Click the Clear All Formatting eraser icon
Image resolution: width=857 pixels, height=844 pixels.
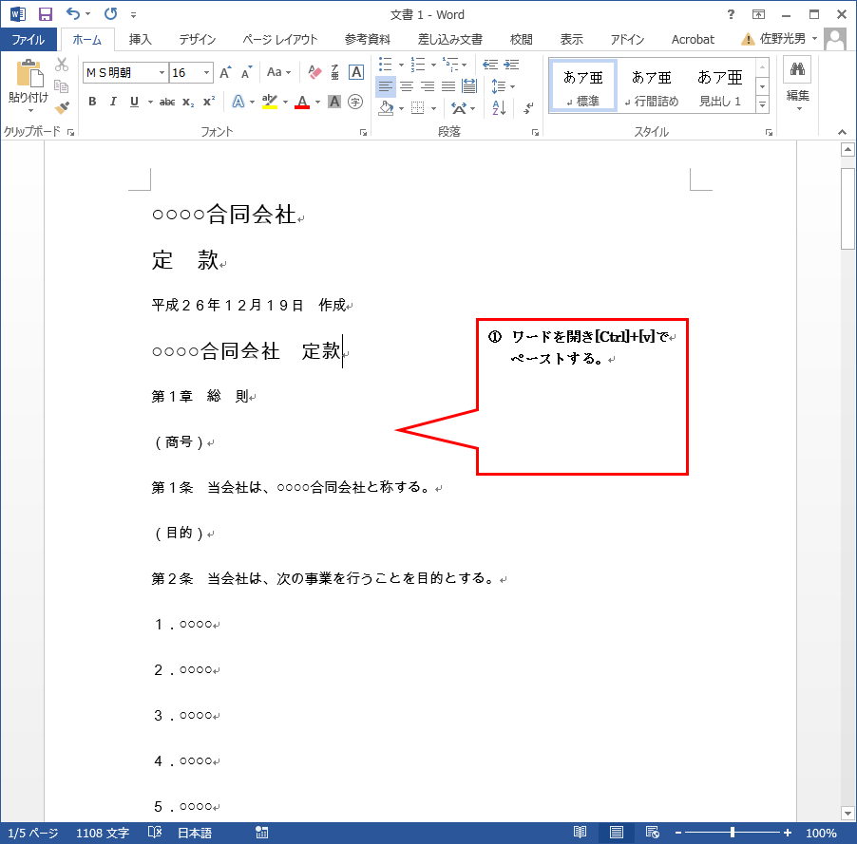(x=315, y=72)
